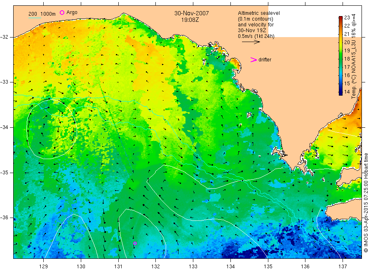
Task: Click the 134 longitude axis label
Action: (x=230, y=267)
